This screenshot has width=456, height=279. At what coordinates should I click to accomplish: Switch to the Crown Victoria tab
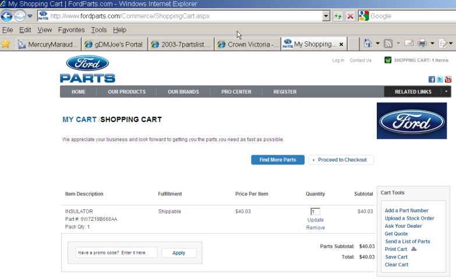(x=248, y=44)
